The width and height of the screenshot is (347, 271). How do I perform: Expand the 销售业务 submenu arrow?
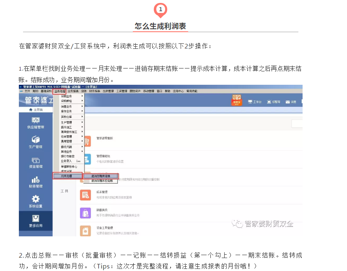tap(82, 106)
